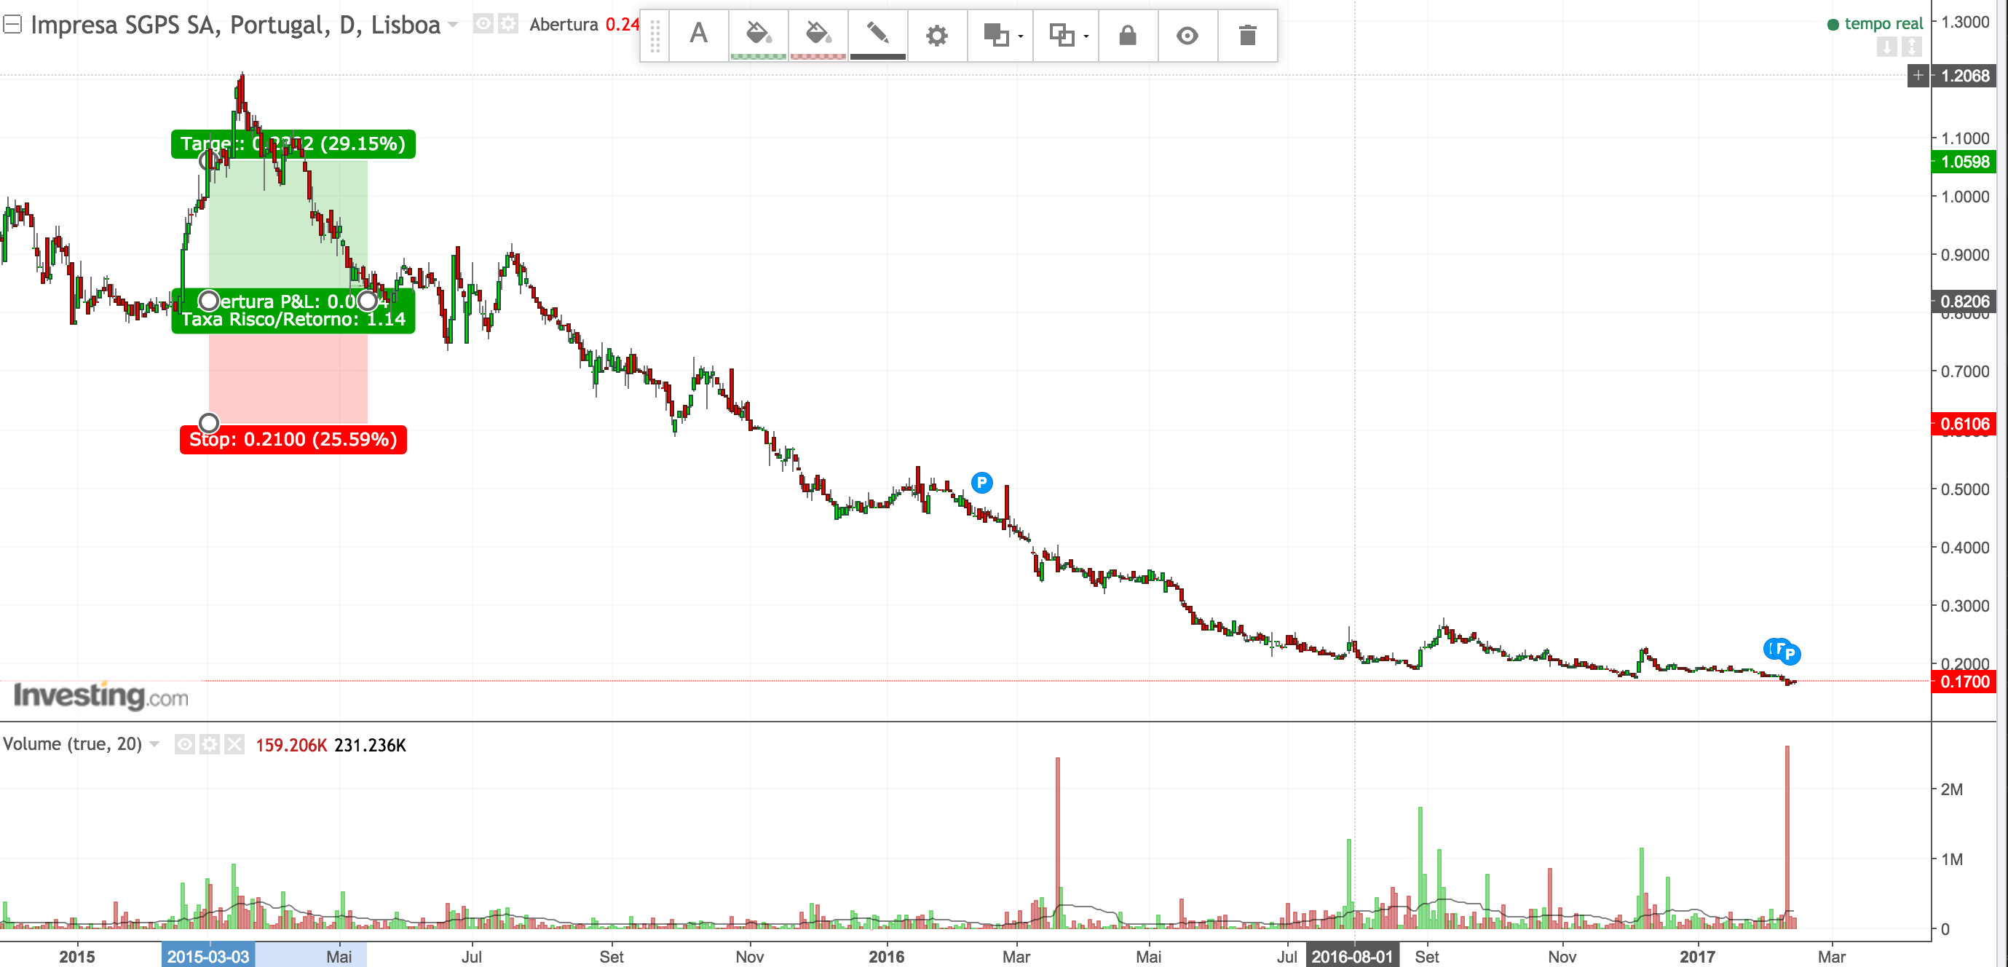Expand the Impresa SGPS SA title dropdown

pyautogui.click(x=453, y=25)
